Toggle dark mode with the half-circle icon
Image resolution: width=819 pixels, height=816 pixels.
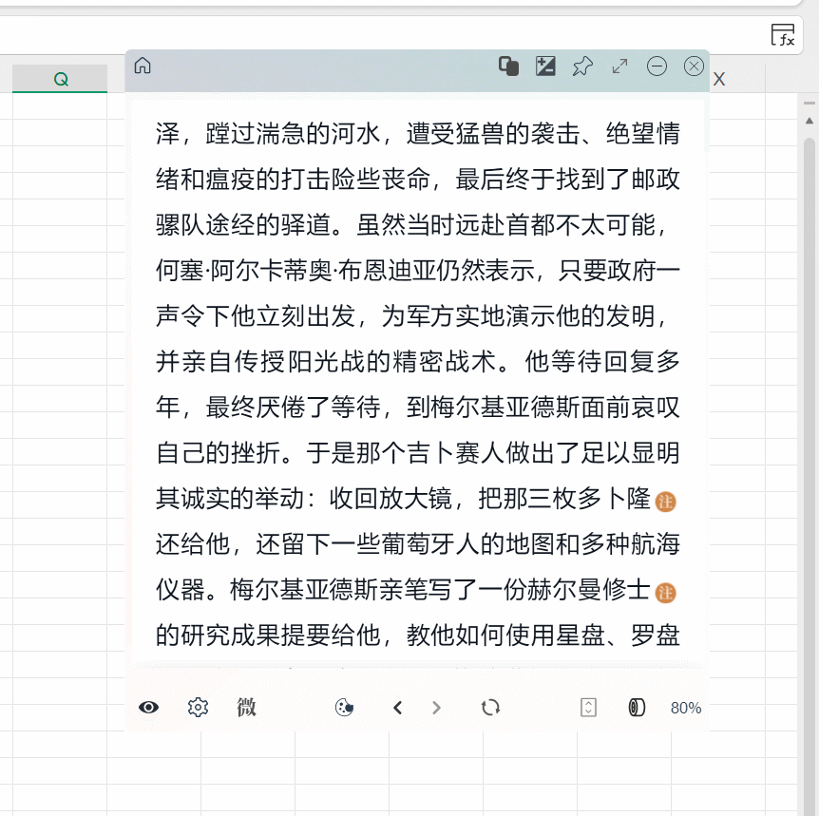(x=636, y=707)
